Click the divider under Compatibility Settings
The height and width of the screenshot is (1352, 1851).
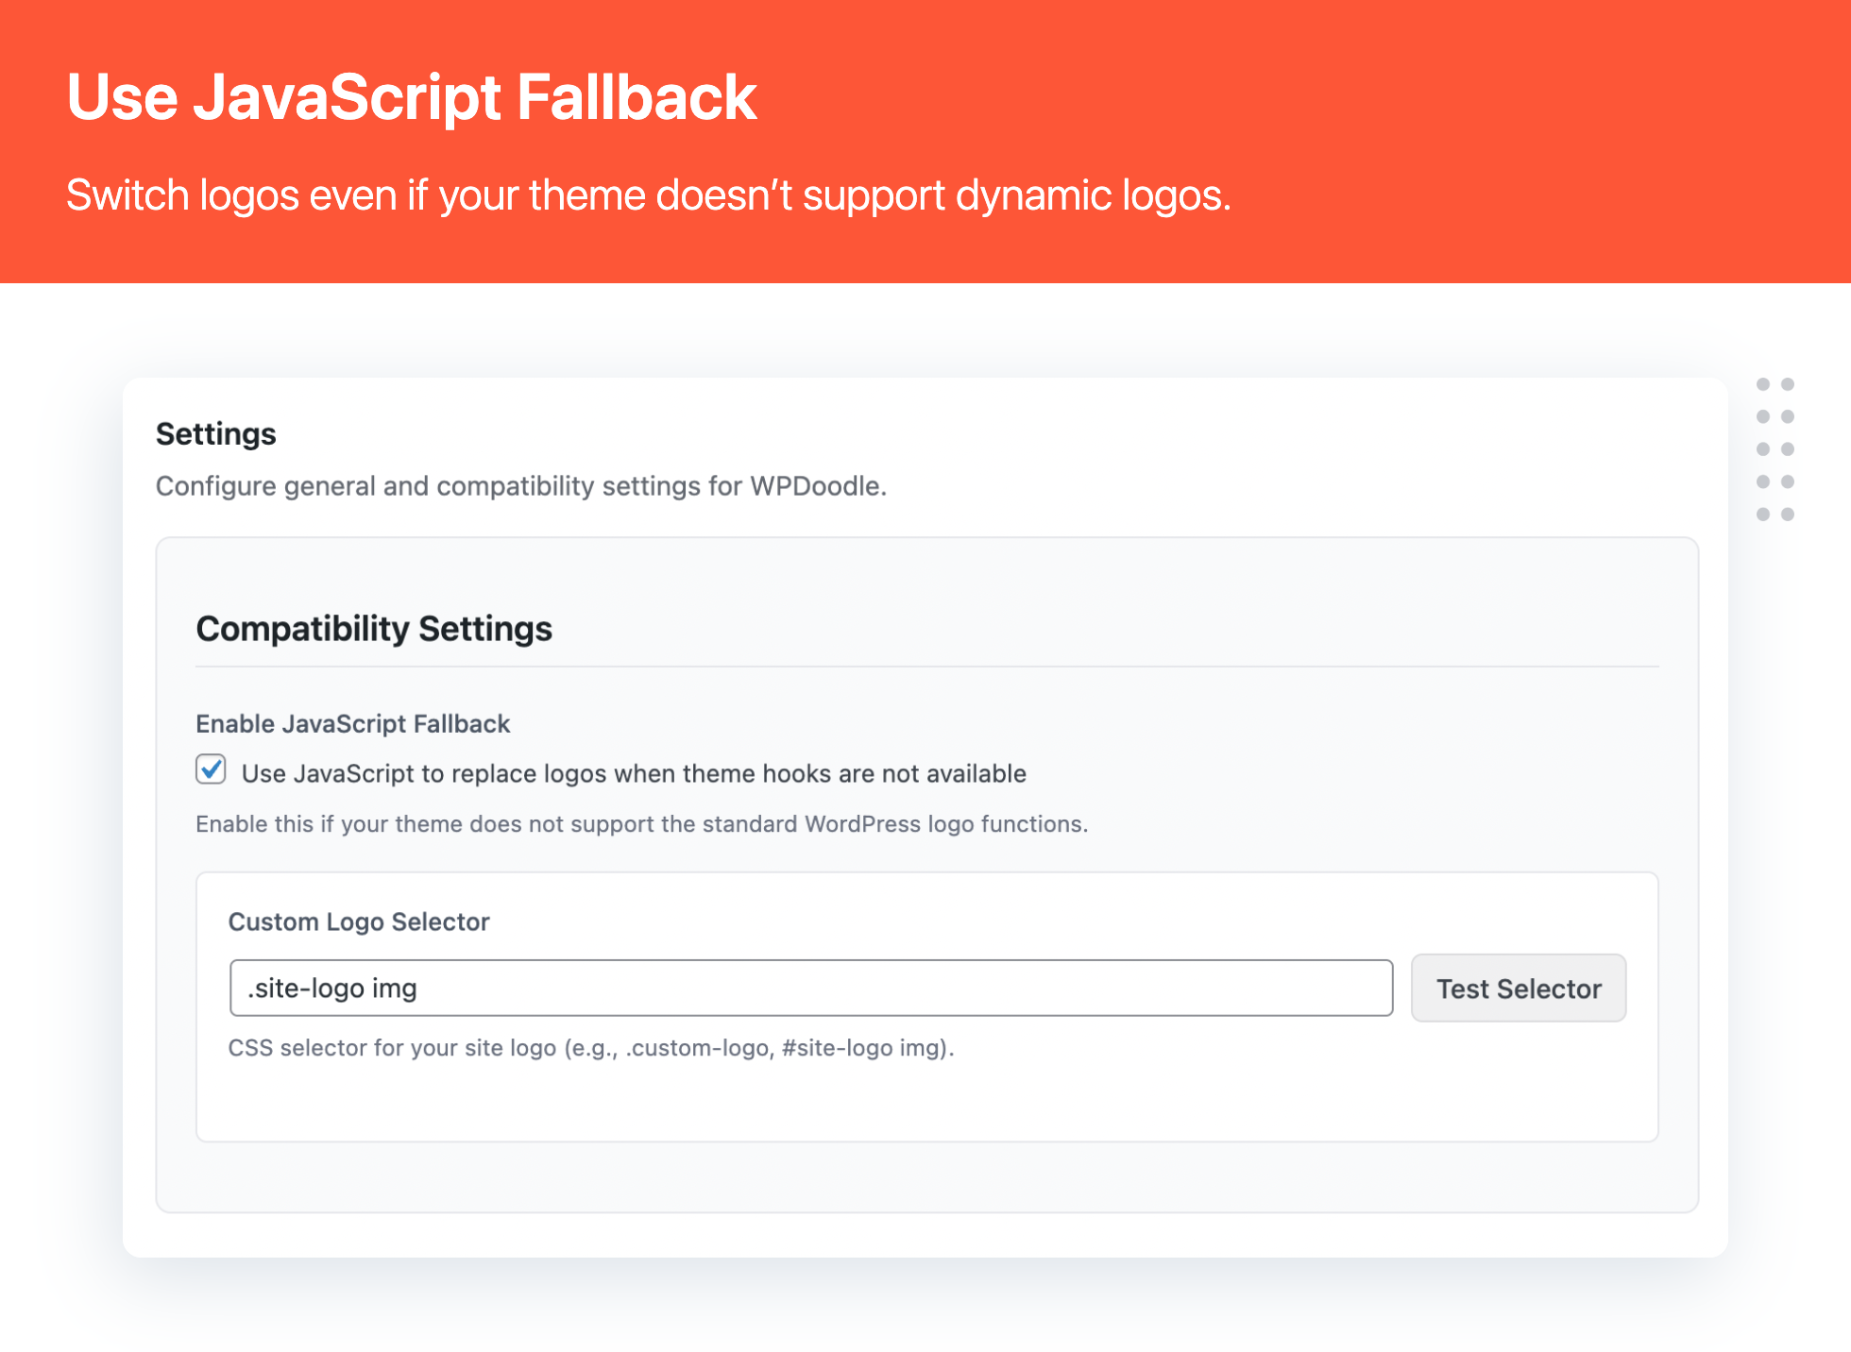[x=925, y=667]
